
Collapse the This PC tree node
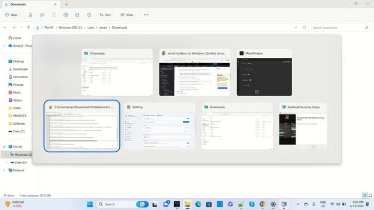pyautogui.click(x=4, y=147)
